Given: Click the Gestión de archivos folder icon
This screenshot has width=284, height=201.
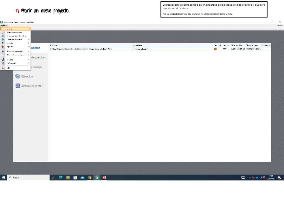Looking at the screenshot, I should 3,33.
